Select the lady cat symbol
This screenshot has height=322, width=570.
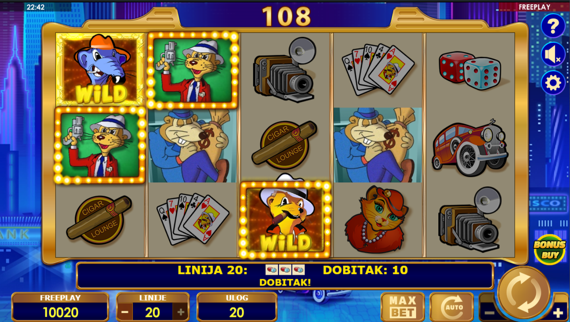[x=377, y=219]
